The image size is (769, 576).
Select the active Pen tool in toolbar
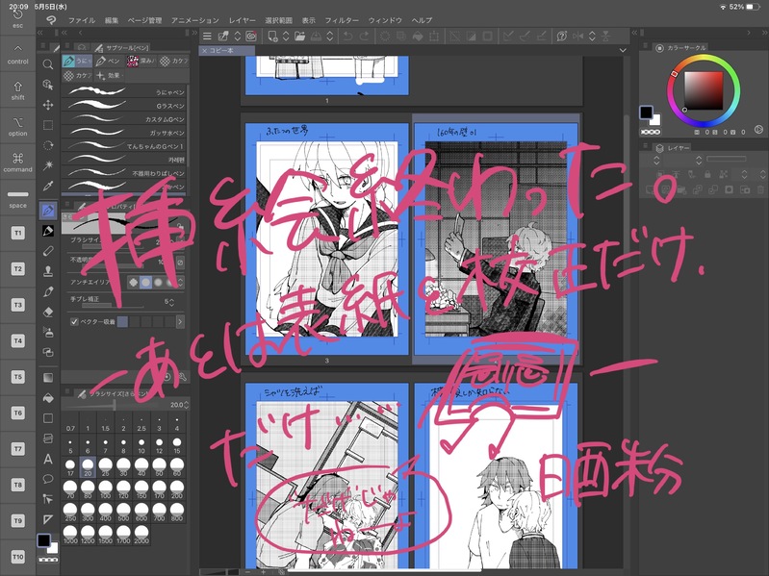coord(47,211)
